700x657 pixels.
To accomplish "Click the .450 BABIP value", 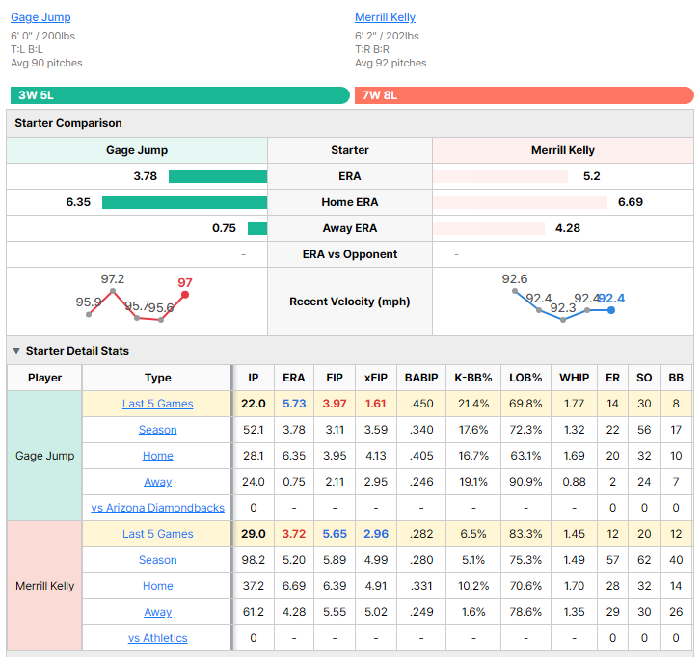I will tap(421, 404).
